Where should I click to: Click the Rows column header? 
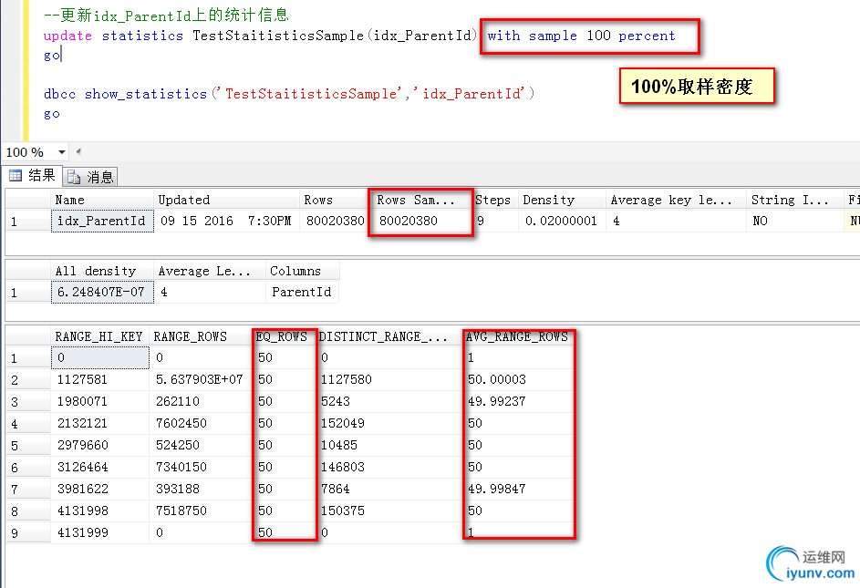[333, 200]
